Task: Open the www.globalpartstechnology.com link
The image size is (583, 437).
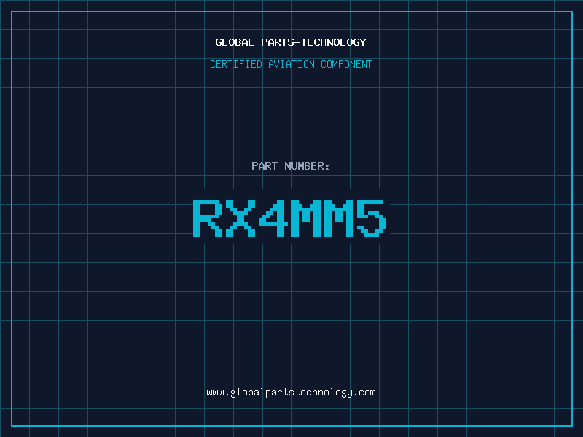Action: click(291, 393)
